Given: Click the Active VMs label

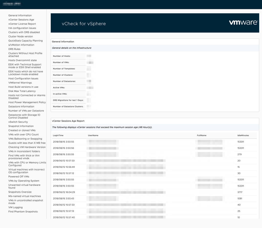Looking at the screenshot, I should point(59,88).
